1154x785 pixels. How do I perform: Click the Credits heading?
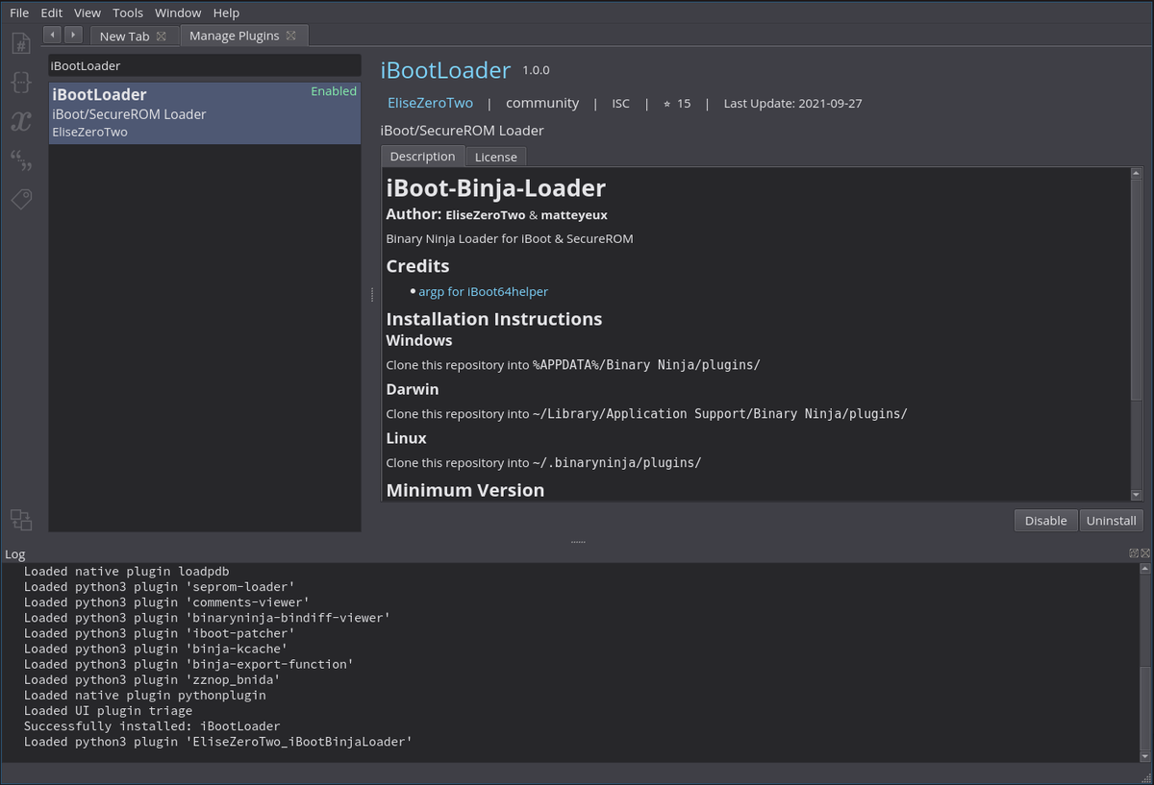tap(417, 265)
